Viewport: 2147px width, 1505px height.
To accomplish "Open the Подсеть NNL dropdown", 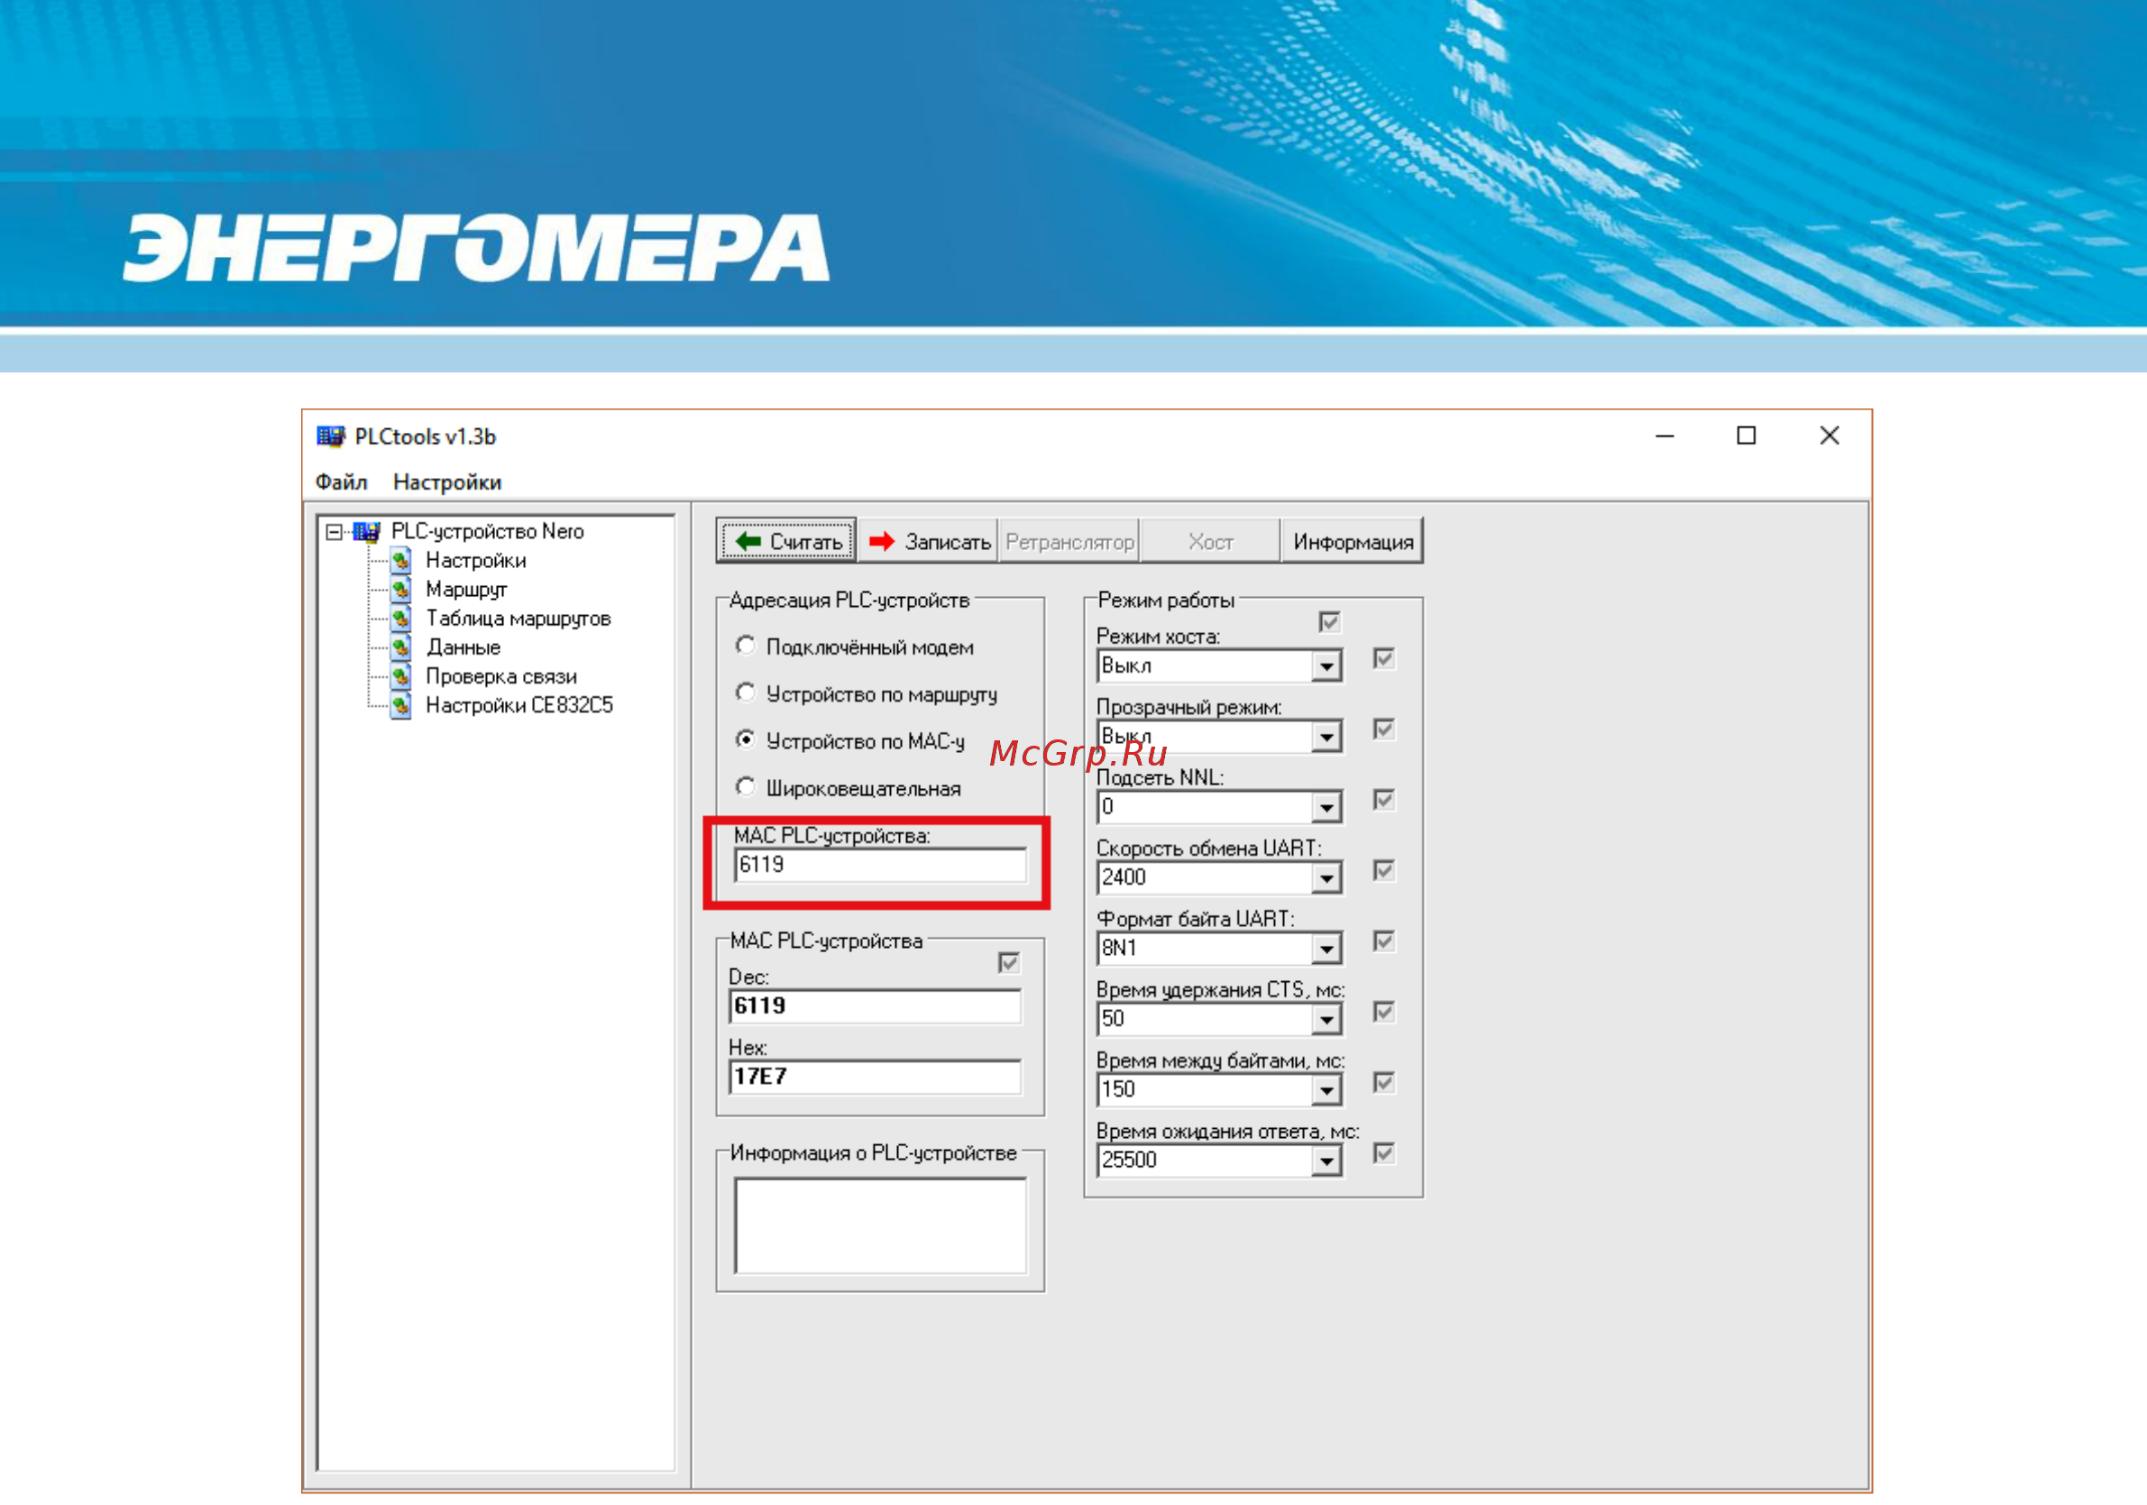I will click(x=1327, y=807).
